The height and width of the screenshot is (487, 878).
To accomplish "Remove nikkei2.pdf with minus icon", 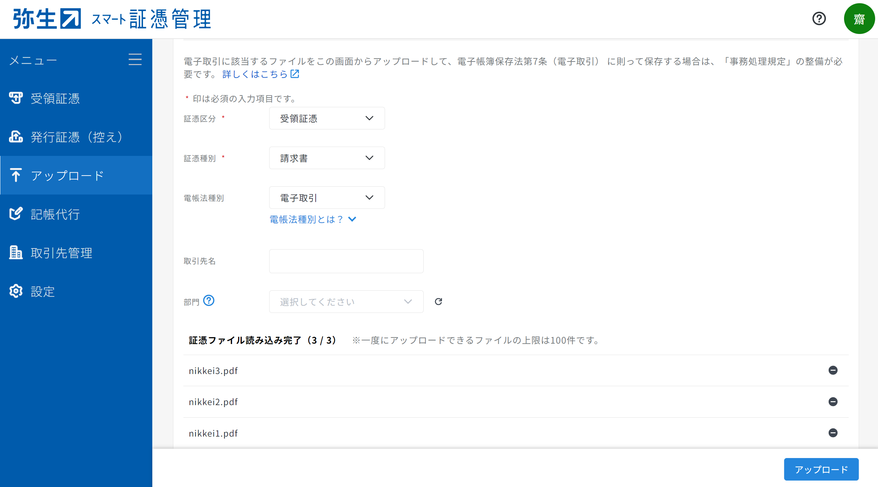I will click(x=833, y=402).
